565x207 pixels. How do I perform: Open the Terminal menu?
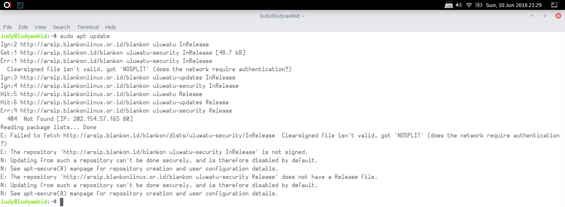pos(88,27)
